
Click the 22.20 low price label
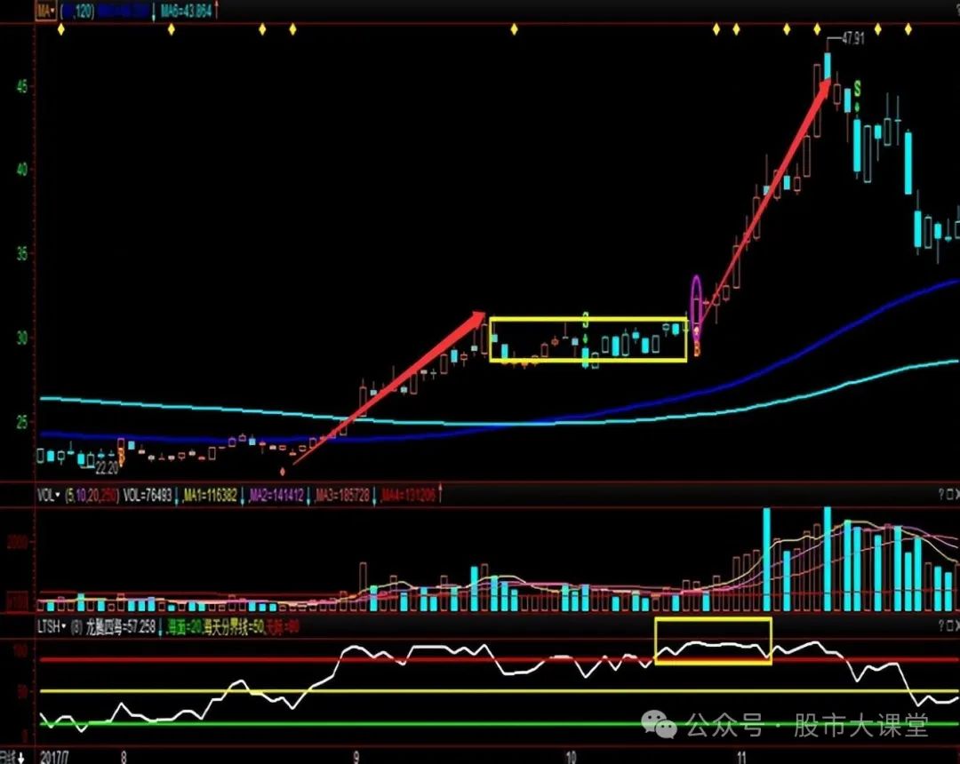click(107, 466)
